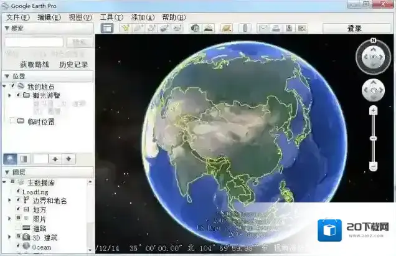Click the 获取路线 directions link
The width and height of the screenshot is (396, 256).
pos(34,64)
